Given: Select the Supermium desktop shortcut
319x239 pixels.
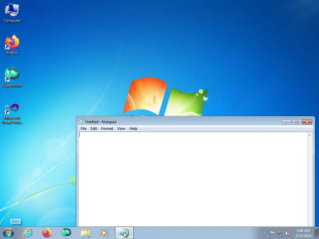Looking at the screenshot, I should coord(12,77).
